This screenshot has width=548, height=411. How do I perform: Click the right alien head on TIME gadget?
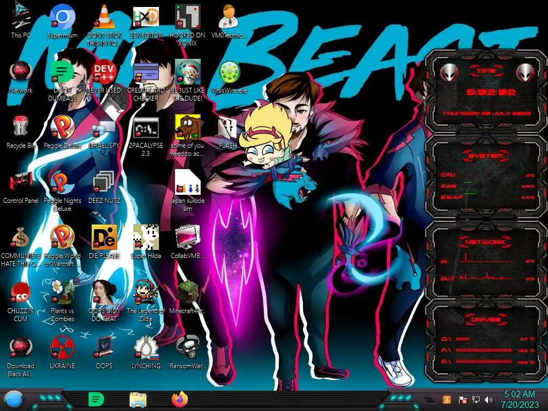pyautogui.click(x=526, y=72)
